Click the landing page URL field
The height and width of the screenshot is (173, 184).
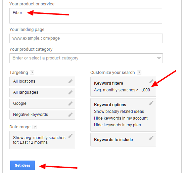pyautogui.click(x=86, y=38)
